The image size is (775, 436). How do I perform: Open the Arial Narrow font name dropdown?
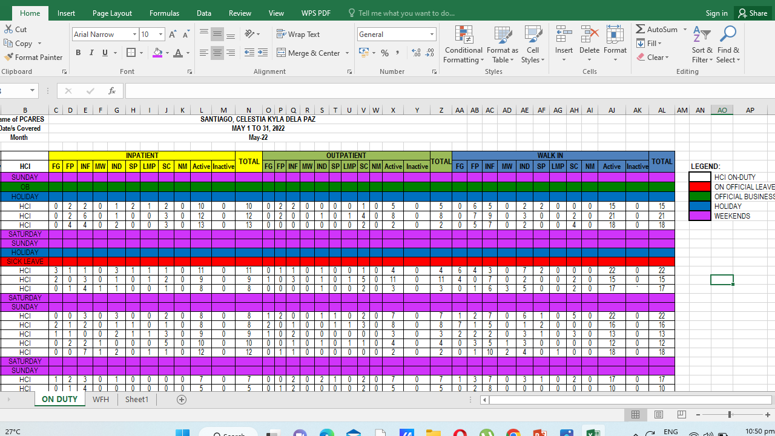pos(134,35)
